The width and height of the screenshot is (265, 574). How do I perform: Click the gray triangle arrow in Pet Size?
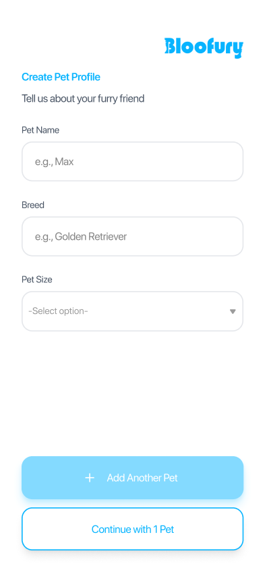(233, 311)
